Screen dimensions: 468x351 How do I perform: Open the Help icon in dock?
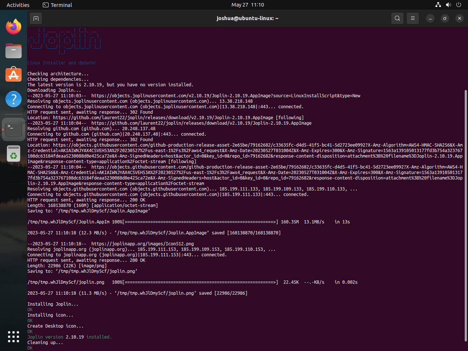click(x=14, y=99)
